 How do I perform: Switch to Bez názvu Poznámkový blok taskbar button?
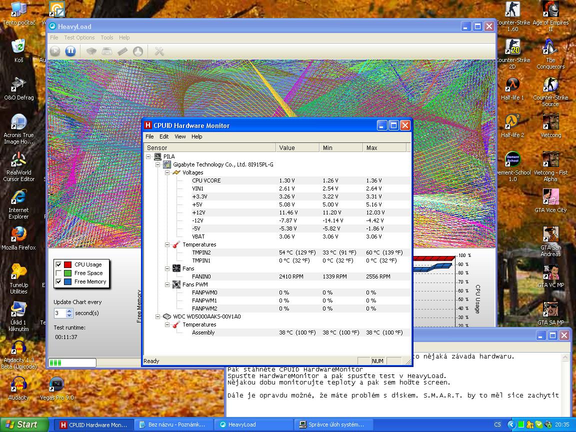[x=174, y=424]
